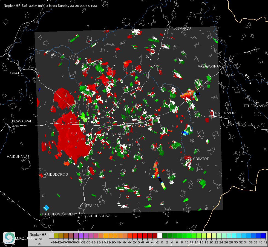
Task: Click the cyan 28 to 30 legend swatch
Action: tap(234, 235)
